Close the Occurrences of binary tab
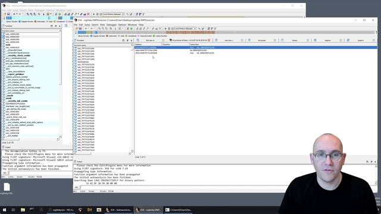Viewport: 381px width, 214px height. coord(209,40)
